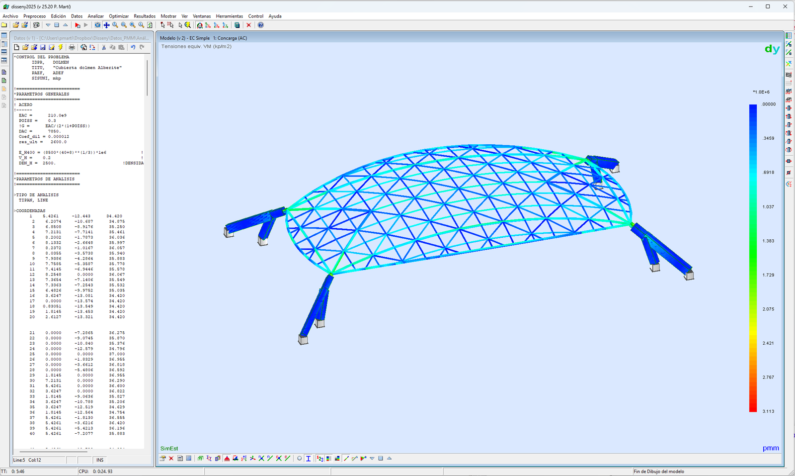Viewport: 795px width, 476px height.
Task: Run the lightning bolt execute icon in Datos panel
Action: click(61, 47)
